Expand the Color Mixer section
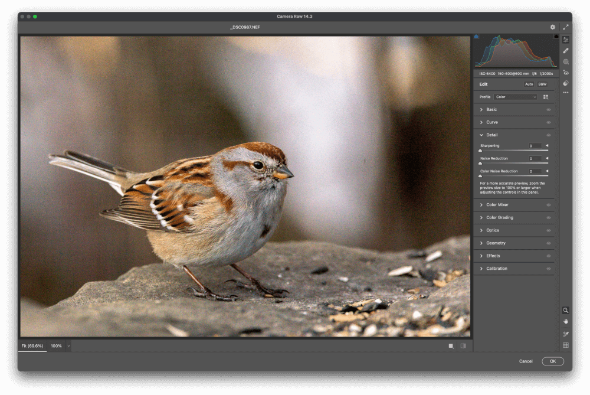This screenshot has width=590, height=395. [499, 205]
